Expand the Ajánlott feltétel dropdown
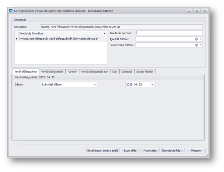Viewport: 224px width, 172px height. point(201,39)
